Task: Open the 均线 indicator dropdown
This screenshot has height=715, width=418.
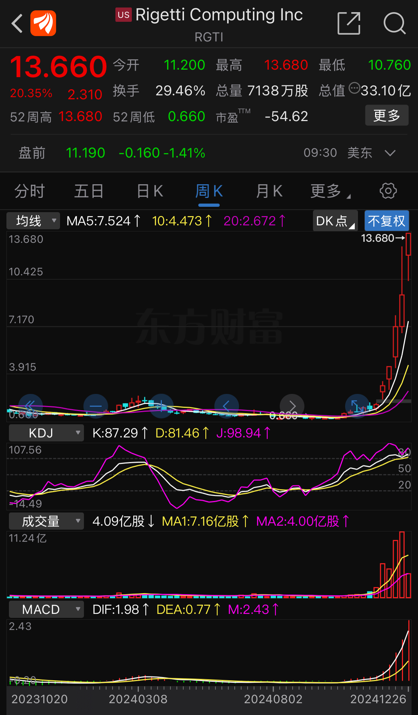Action: tap(33, 221)
